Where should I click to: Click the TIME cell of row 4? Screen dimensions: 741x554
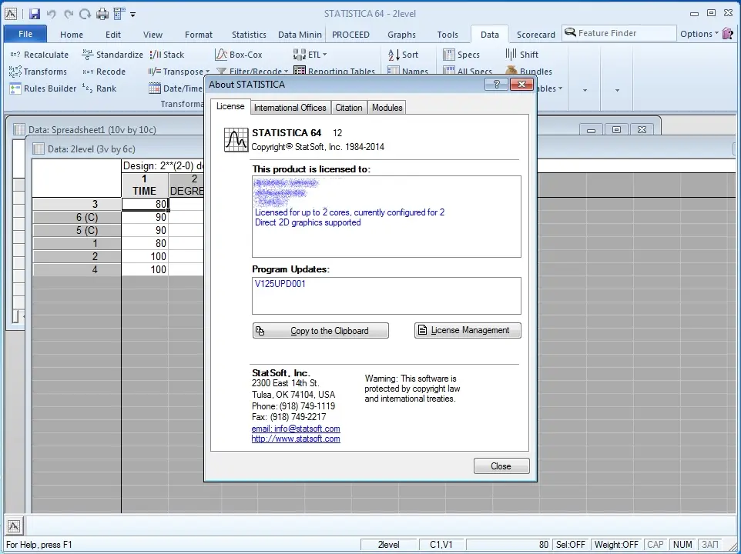pyautogui.click(x=145, y=270)
